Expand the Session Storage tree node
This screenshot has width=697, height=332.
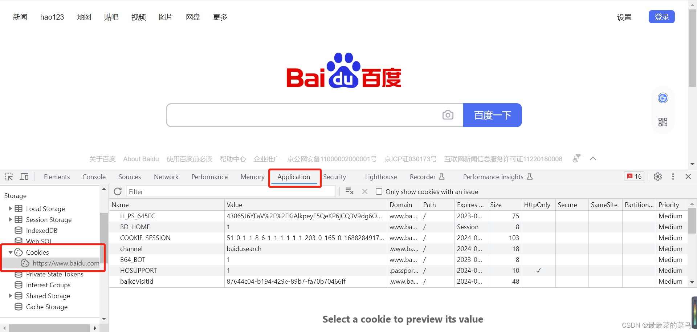pyautogui.click(x=11, y=219)
